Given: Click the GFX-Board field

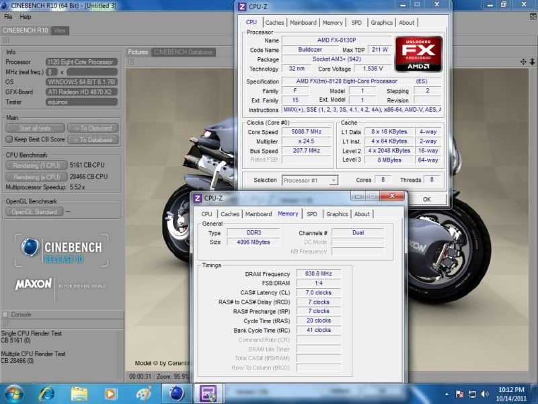Looking at the screenshot, I should pyautogui.click(x=81, y=92).
